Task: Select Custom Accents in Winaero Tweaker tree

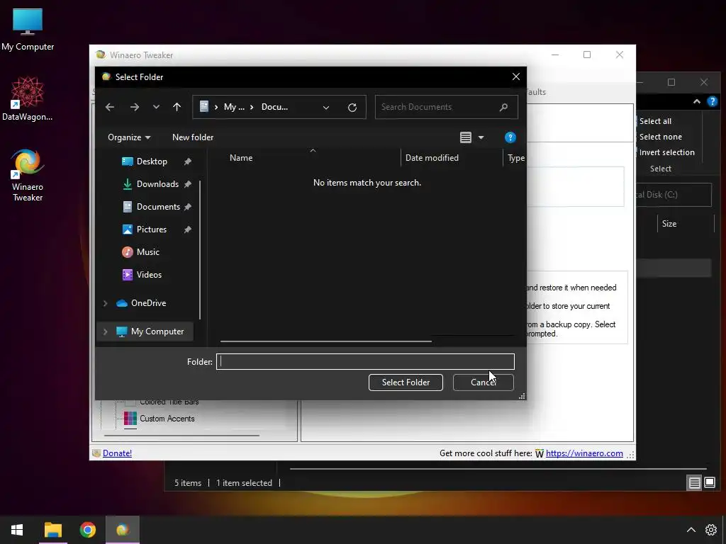Action: (167, 419)
